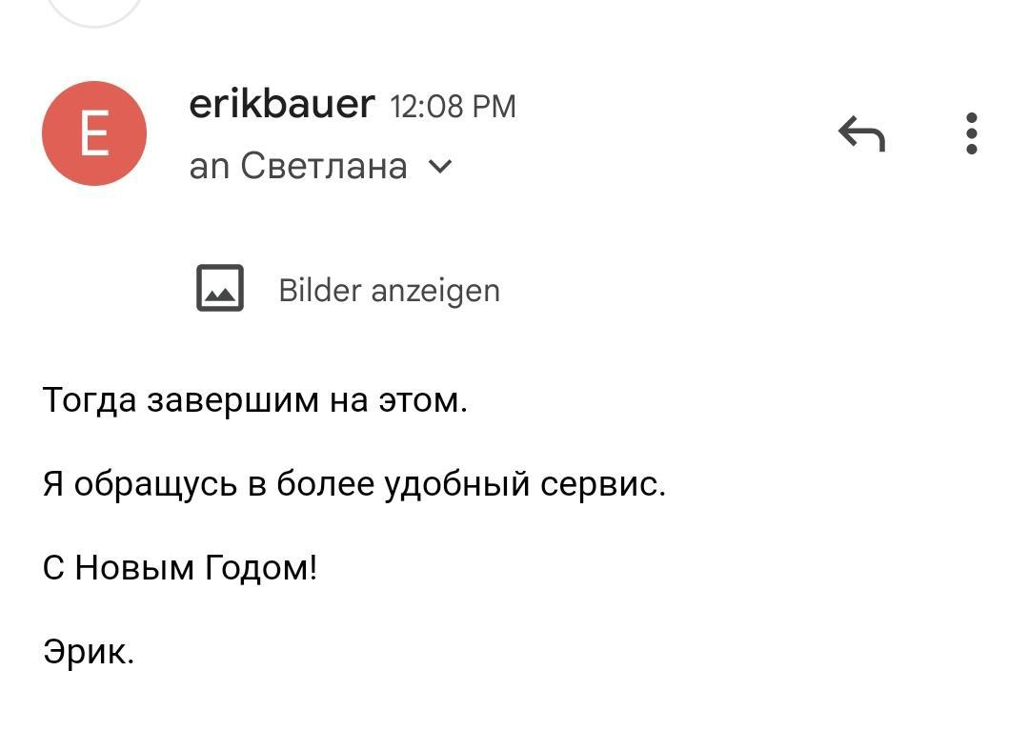The width and height of the screenshot is (1029, 732).
Task: Tap the partial circle above the avatar
Action: point(94,11)
